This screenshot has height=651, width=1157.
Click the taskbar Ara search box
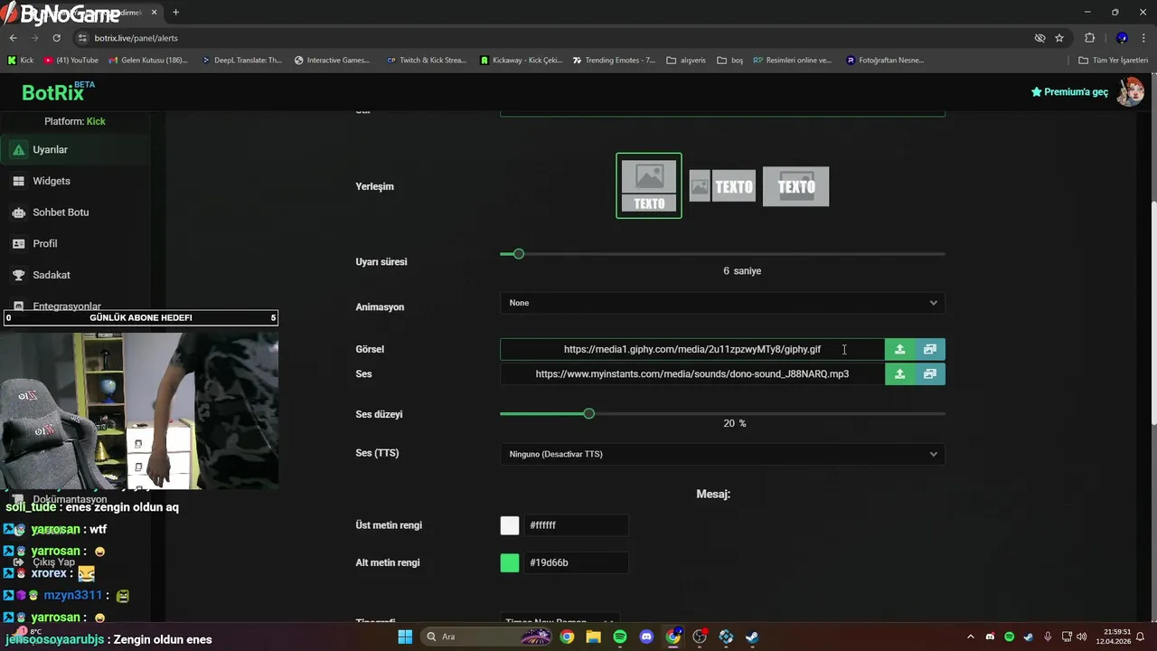pos(485,637)
